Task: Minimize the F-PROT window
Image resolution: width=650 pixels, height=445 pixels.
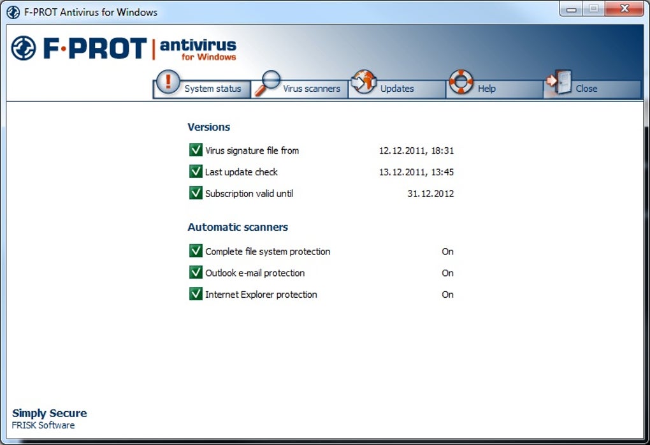Action: 571,9
